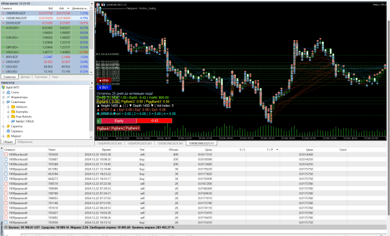Click the Сервисы services gear icon
Image resolution: width=390 pixels, height=236 pixels.
pyautogui.click(x=8, y=131)
